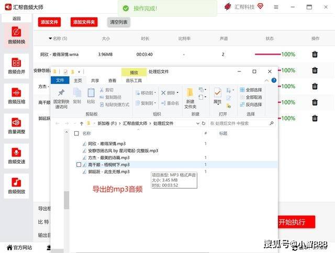335x253 pixels.
Task: Click the 播放 contextual tab header
Action: (134, 72)
